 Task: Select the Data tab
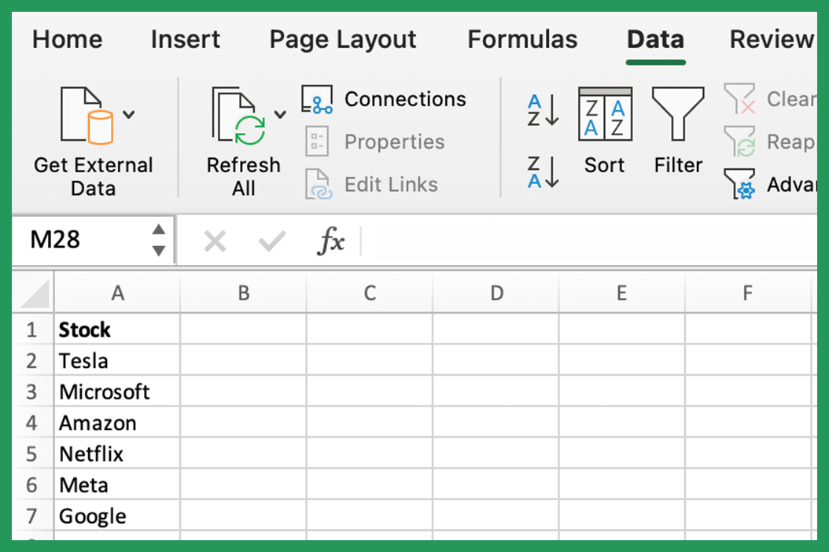coord(656,39)
